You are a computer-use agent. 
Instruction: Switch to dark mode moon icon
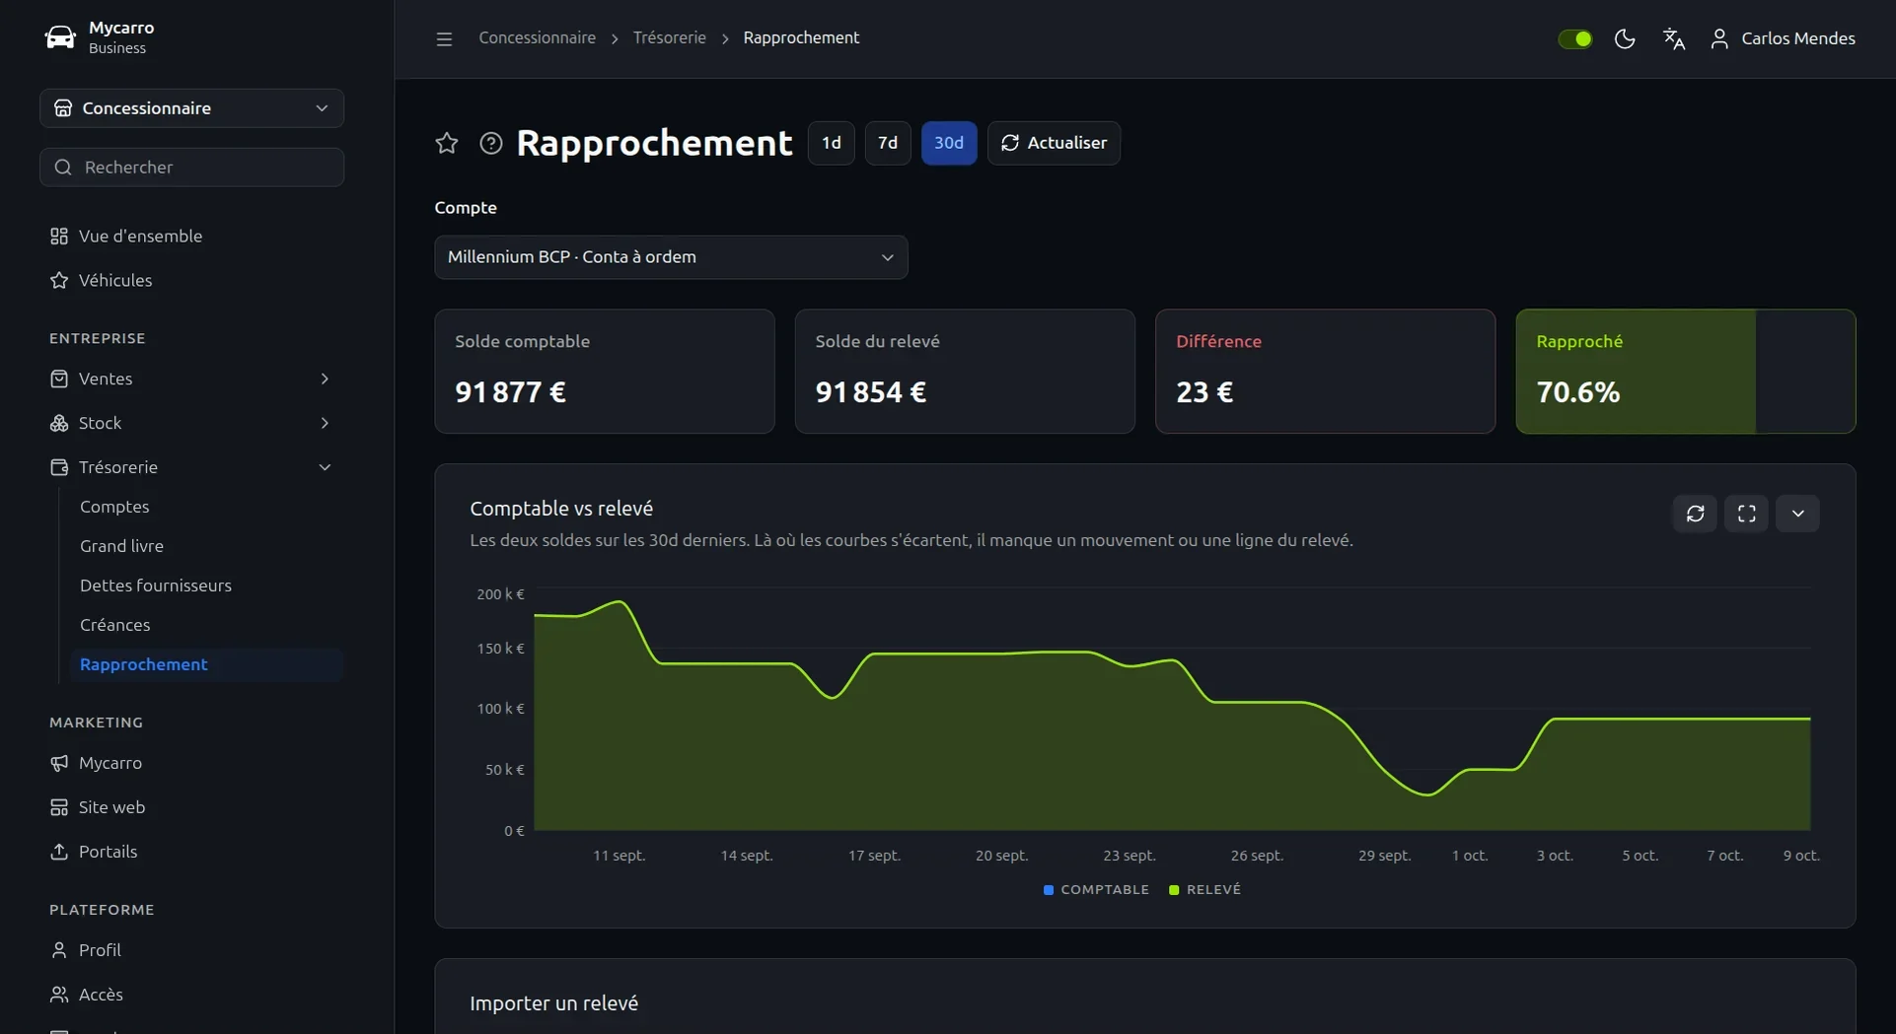pyautogui.click(x=1625, y=38)
